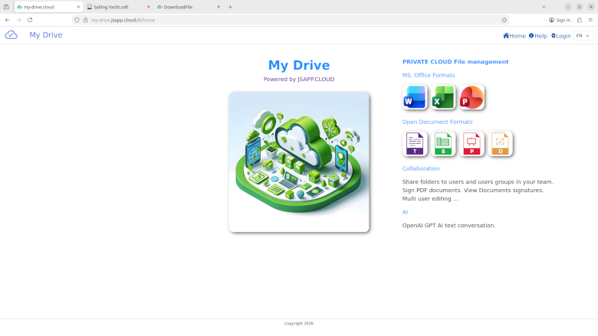Click the cloud illustration image
The image size is (598, 336).
pos(299,161)
